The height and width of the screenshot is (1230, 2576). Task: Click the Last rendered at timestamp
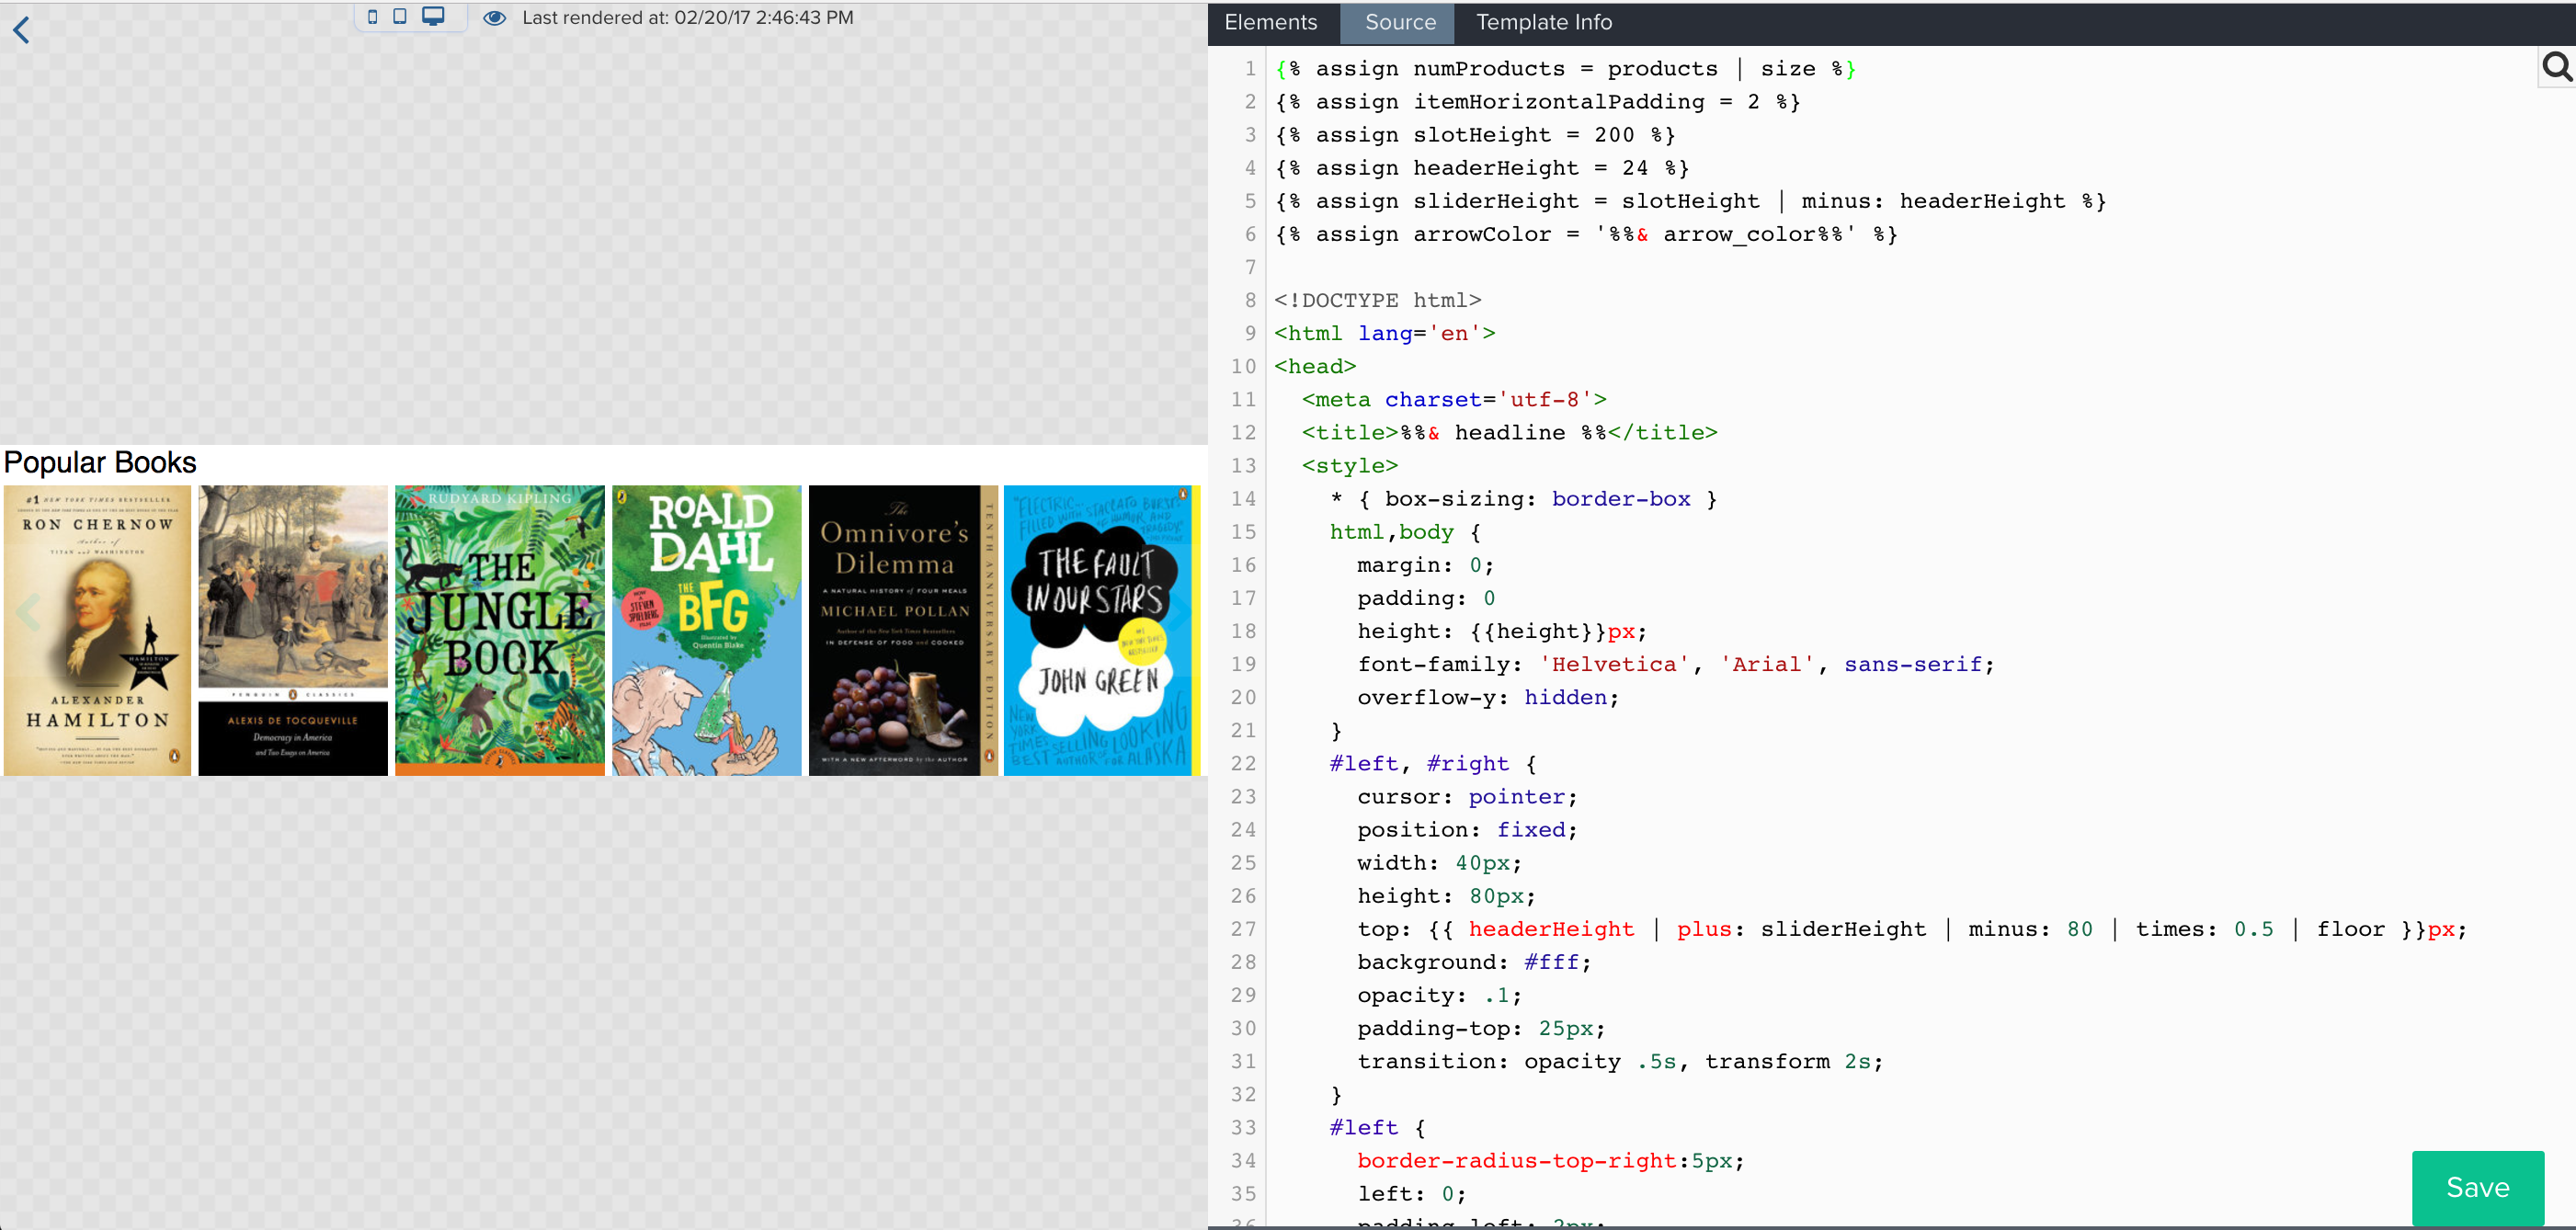(x=688, y=17)
